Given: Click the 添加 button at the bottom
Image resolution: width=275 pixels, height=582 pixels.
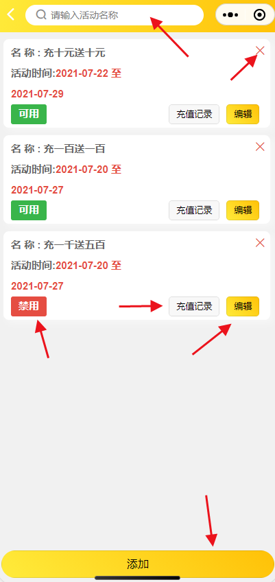Looking at the screenshot, I should click(x=138, y=564).
